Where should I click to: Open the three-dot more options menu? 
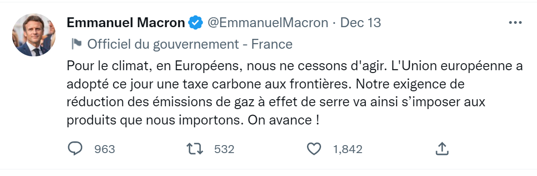tap(515, 23)
